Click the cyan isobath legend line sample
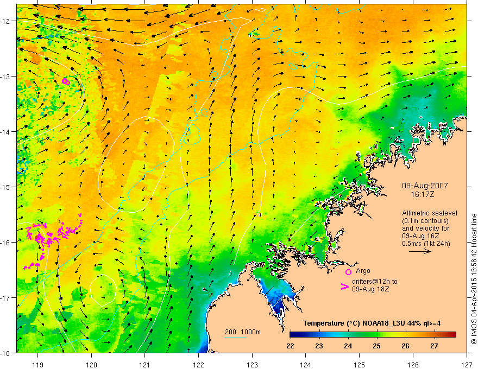Viewport: 478px width, 369px height. point(236,338)
